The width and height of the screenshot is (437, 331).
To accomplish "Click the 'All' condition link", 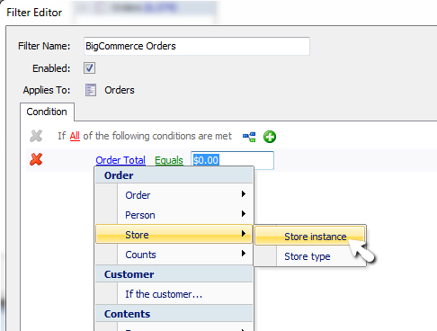I will click(75, 136).
